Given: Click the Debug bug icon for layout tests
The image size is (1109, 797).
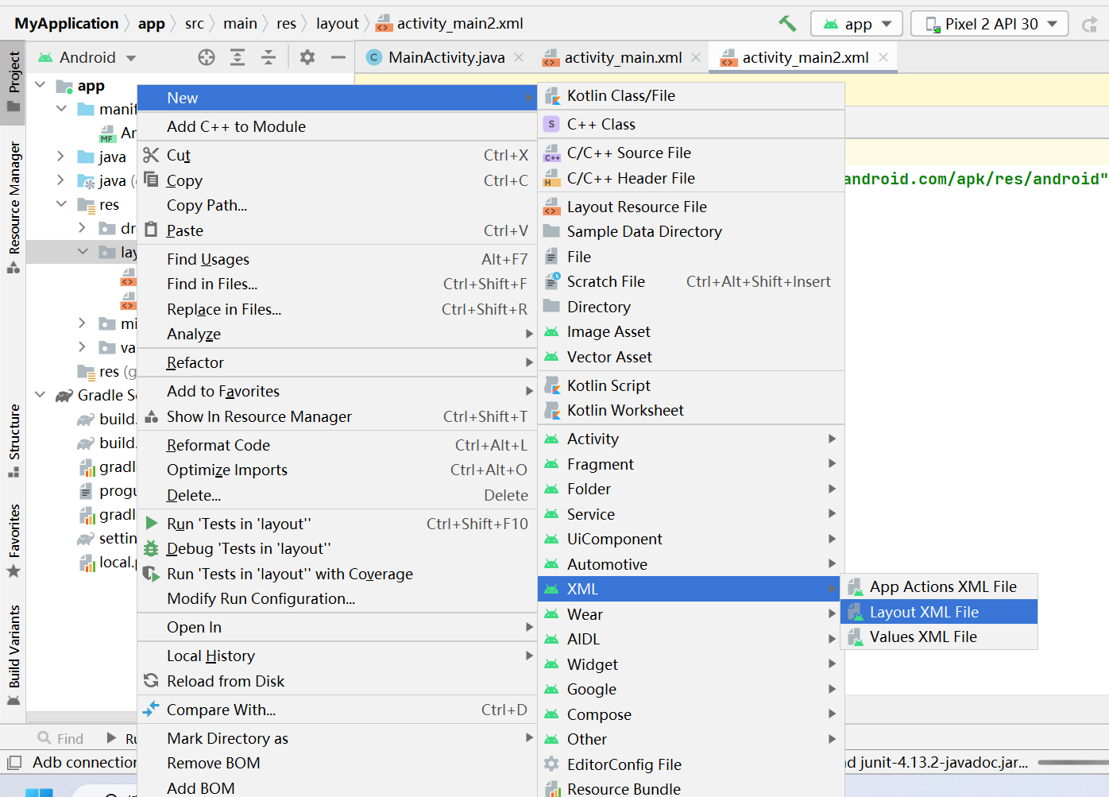Looking at the screenshot, I should [151, 548].
